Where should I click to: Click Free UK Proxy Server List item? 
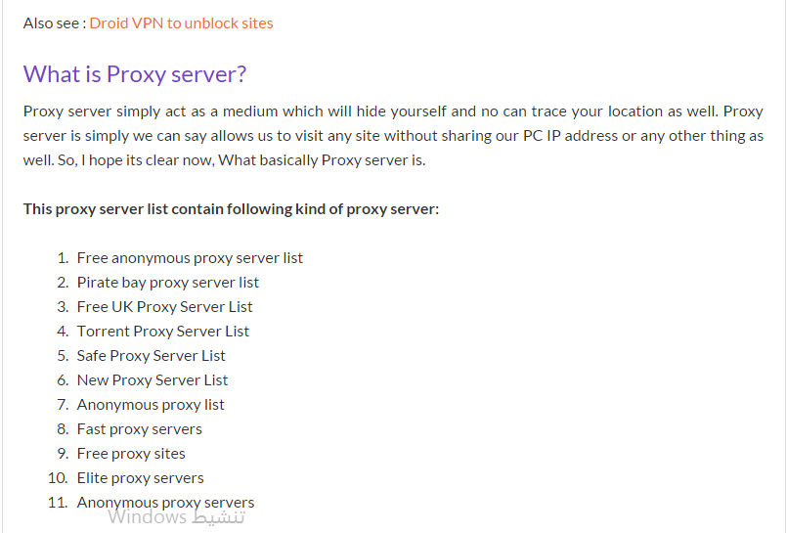[x=164, y=307]
